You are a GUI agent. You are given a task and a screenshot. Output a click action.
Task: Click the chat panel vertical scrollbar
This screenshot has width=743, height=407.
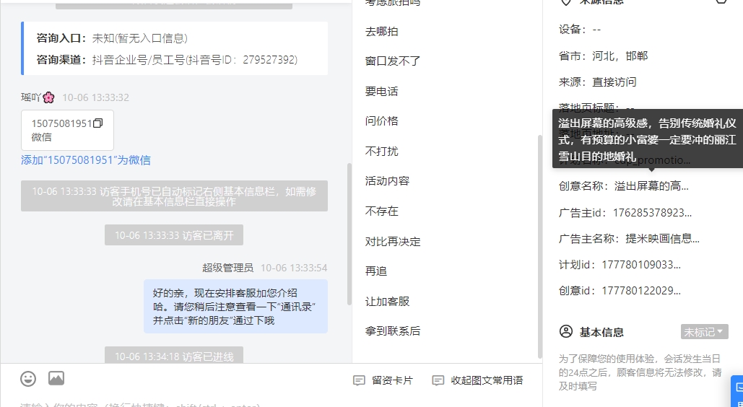(x=349, y=235)
